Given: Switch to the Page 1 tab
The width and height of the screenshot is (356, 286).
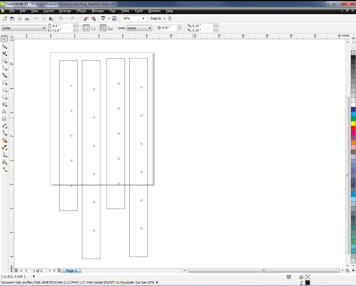Looking at the screenshot, I should pos(71,270).
